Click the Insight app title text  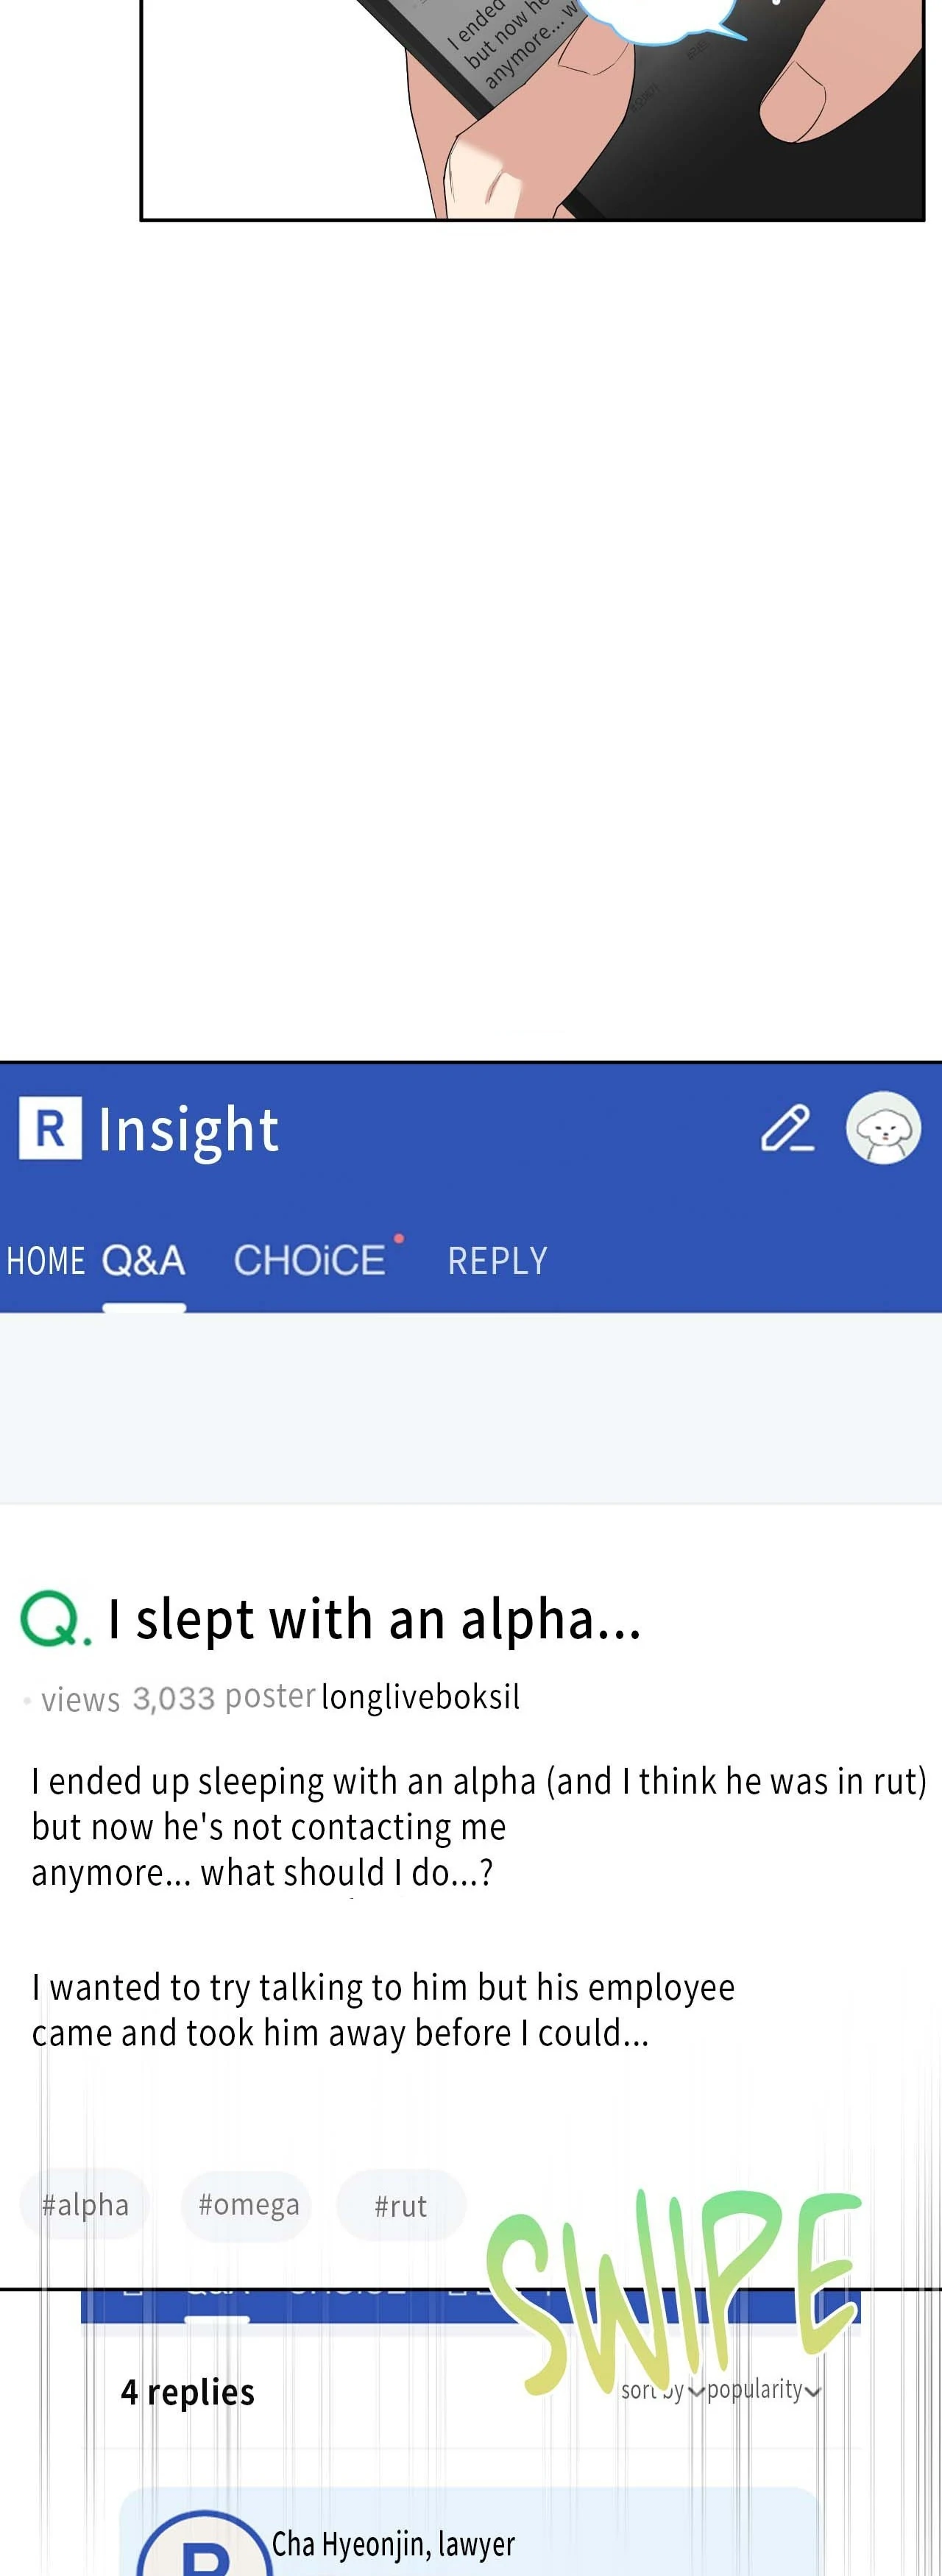(188, 1130)
